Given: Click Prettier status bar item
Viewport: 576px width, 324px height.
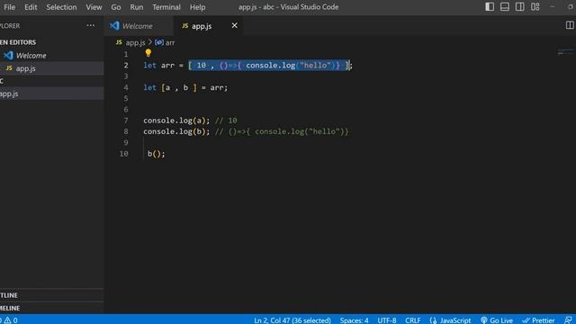Looking at the screenshot, I should pos(538,320).
